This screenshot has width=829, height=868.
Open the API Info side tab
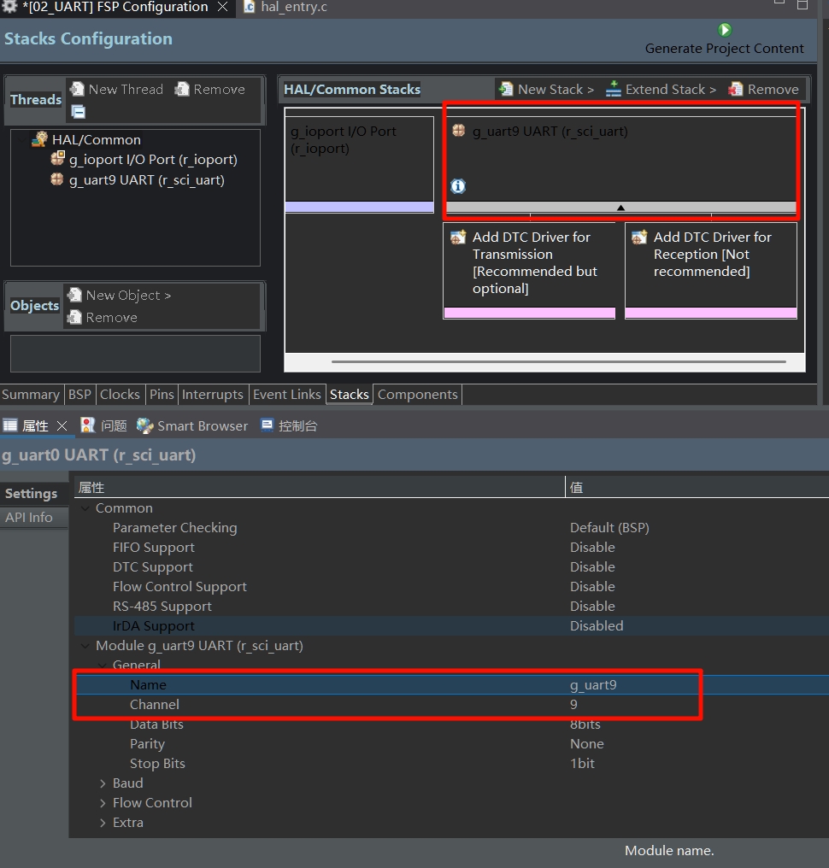pos(29,517)
